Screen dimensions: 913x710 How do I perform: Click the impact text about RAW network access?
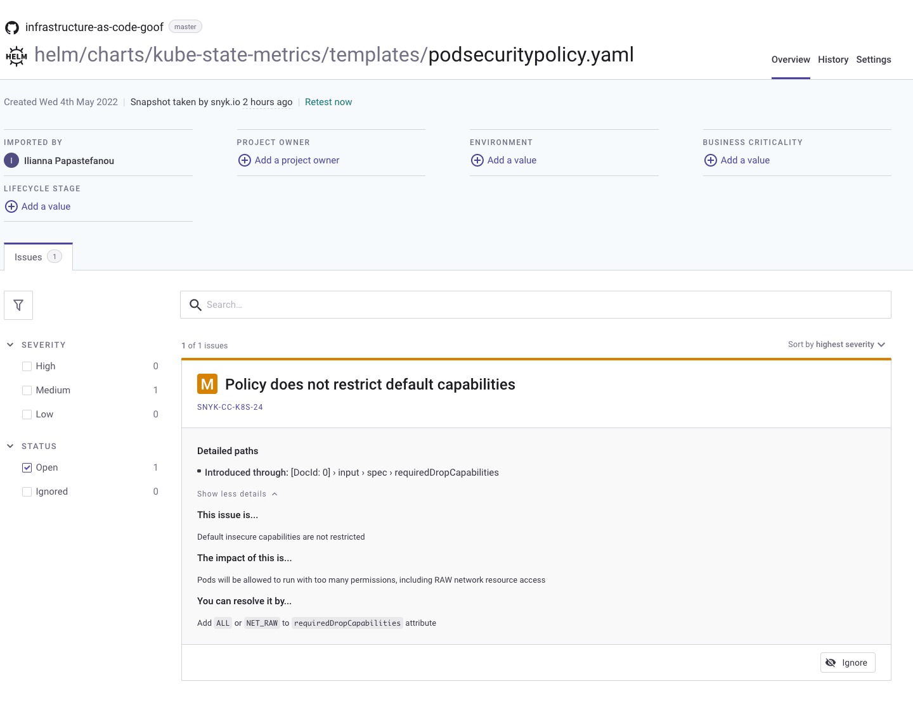pyautogui.click(x=371, y=580)
